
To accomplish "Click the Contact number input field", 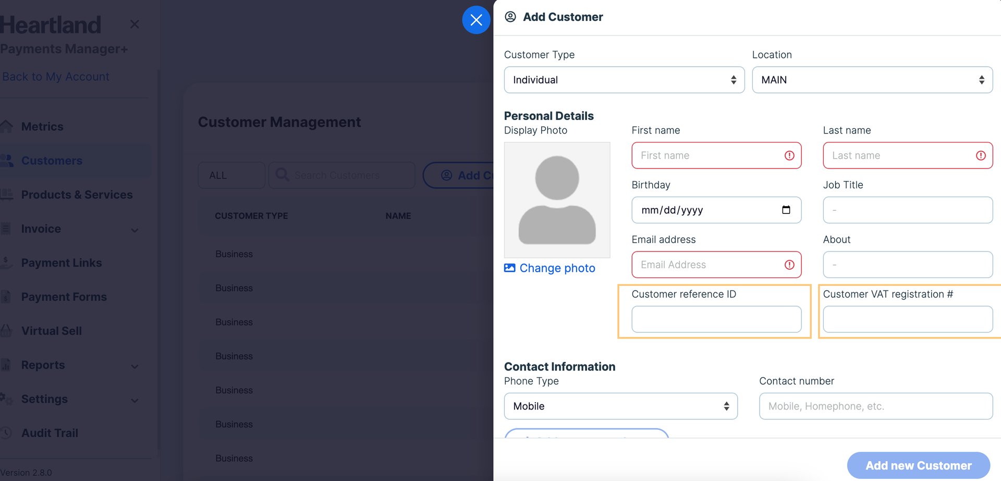I will [876, 406].
